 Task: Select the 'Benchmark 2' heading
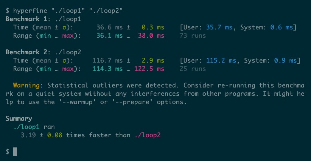coord(26,52)
